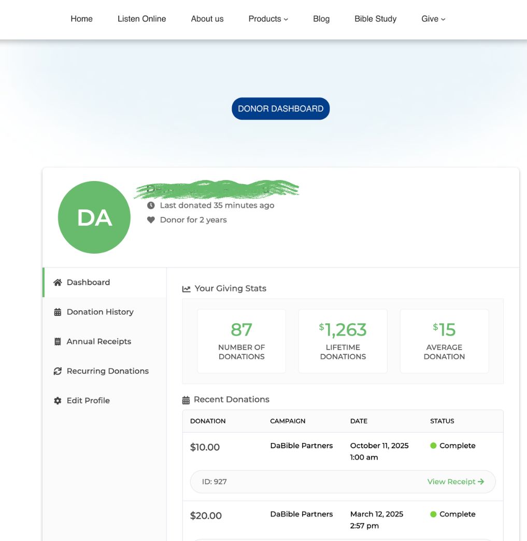This screenshot has width=527, height=541.
Task: Navigate to the Blog page
Action: (x=321, y=19)
